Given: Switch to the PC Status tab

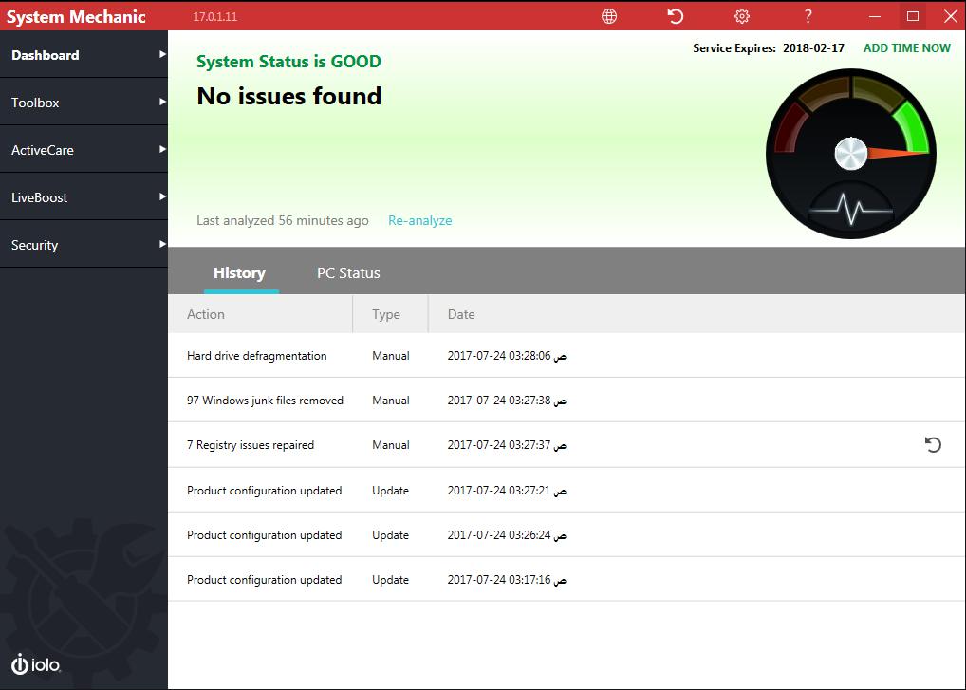Looking at the screenshot, I should pyautogui.click(x=348, y=272).
